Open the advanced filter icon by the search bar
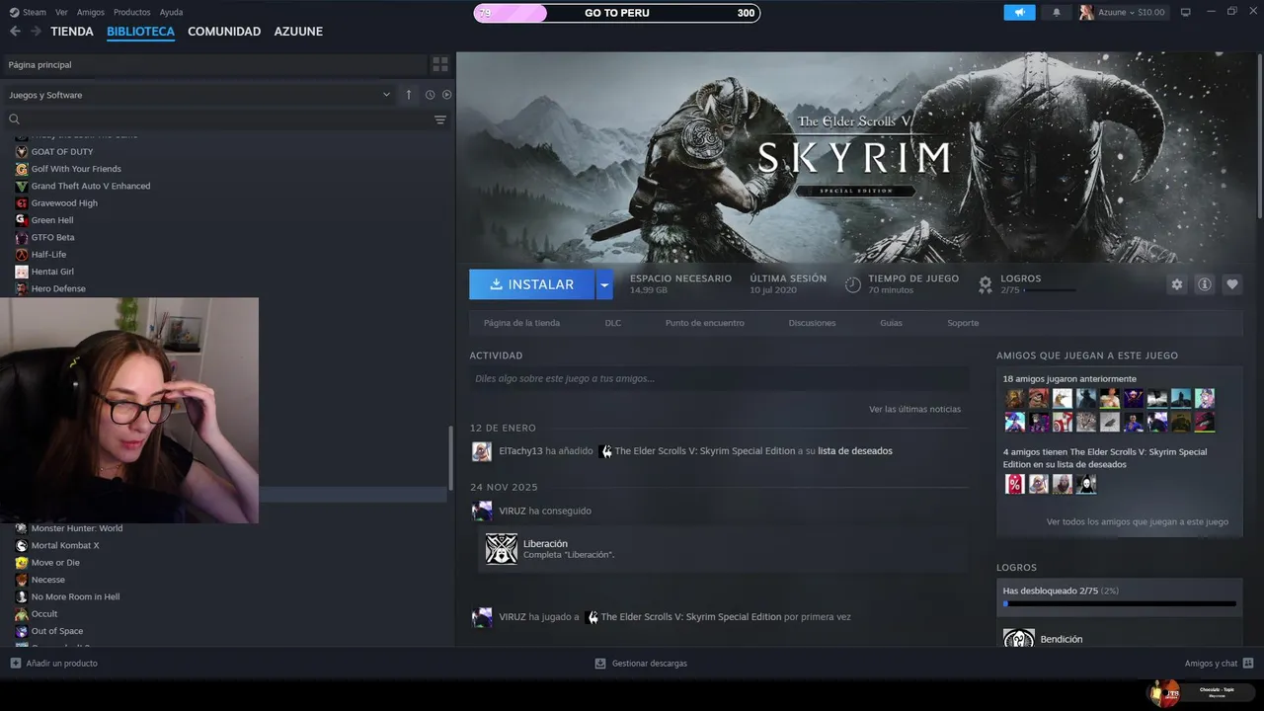 point(440,119)
